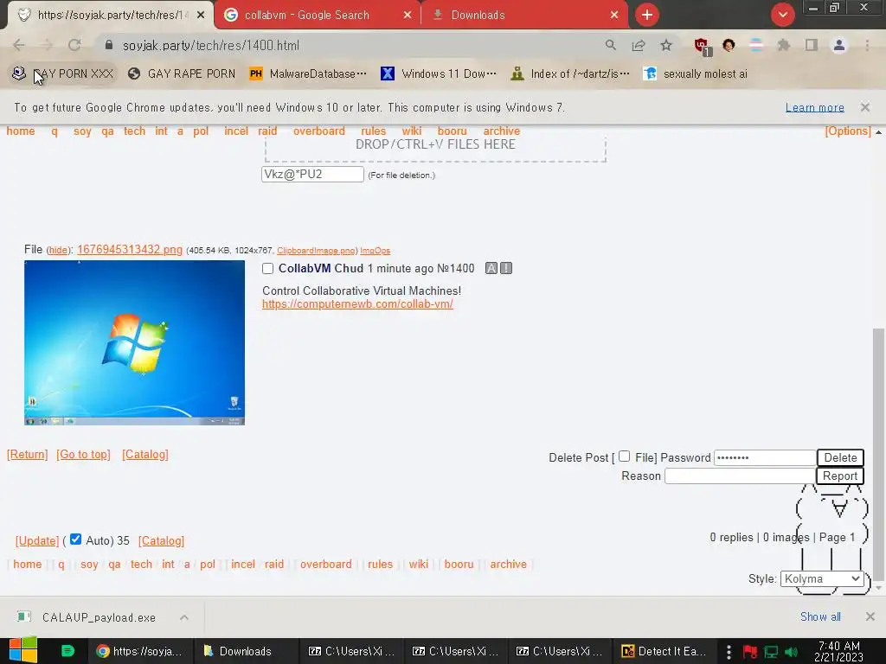Click the taskbar clock showing 7:40 AM
This screenshot has width=886, height=664.
click(x=839, y=651)
